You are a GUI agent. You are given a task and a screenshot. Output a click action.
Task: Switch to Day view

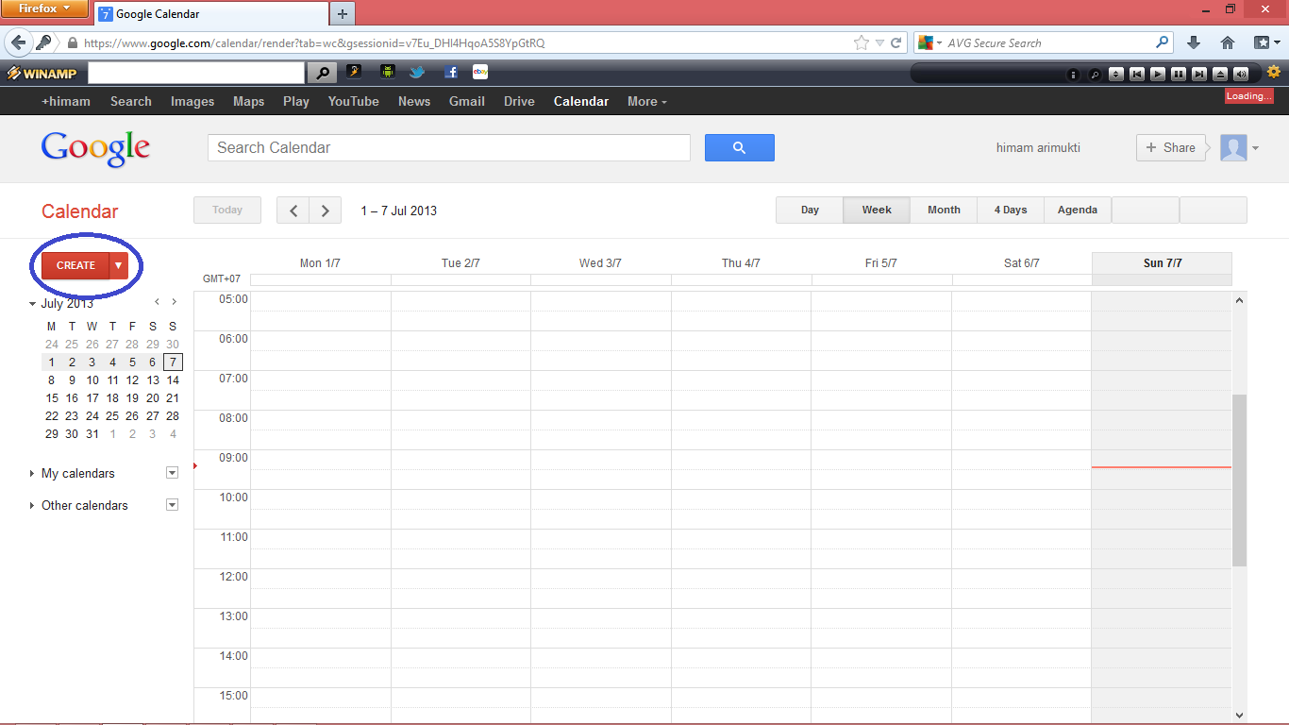point(810,210)
